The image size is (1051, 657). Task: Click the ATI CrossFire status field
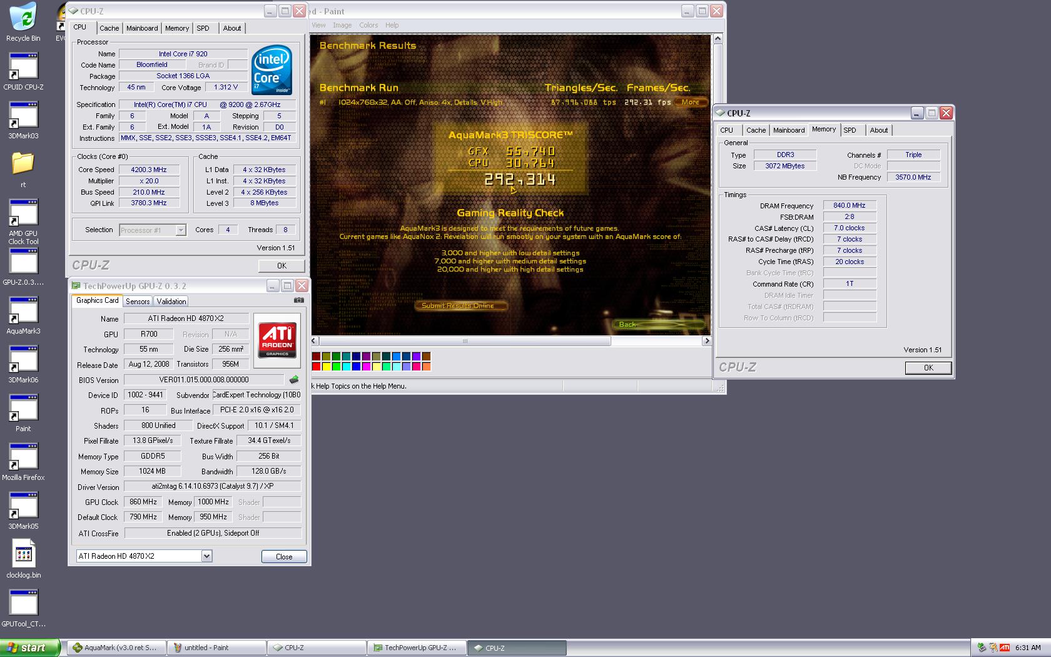(x=213, y=533)
